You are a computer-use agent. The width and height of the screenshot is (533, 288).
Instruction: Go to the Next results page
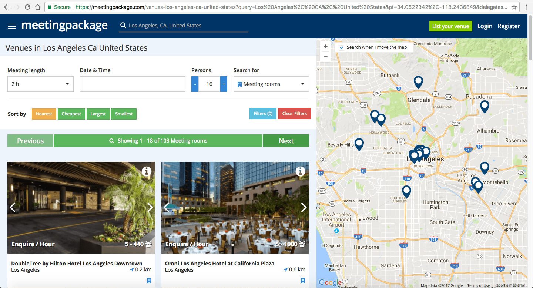tap(286, 141)
